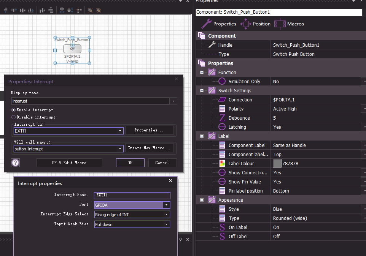
Task: Click the Latching property icon
Action: pos(222,127)
